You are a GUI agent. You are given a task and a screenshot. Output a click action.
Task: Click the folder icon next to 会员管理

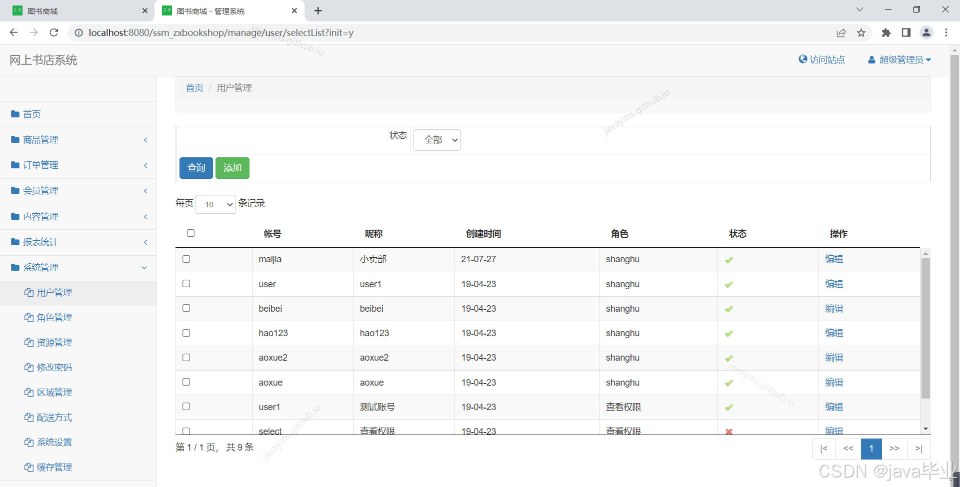pos(15,190)
